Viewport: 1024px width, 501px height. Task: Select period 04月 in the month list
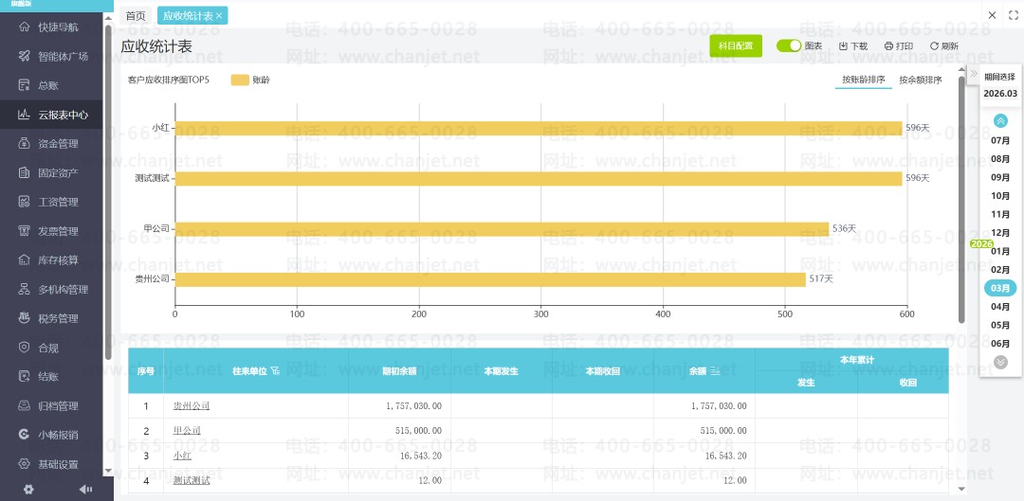[1000, 307]
